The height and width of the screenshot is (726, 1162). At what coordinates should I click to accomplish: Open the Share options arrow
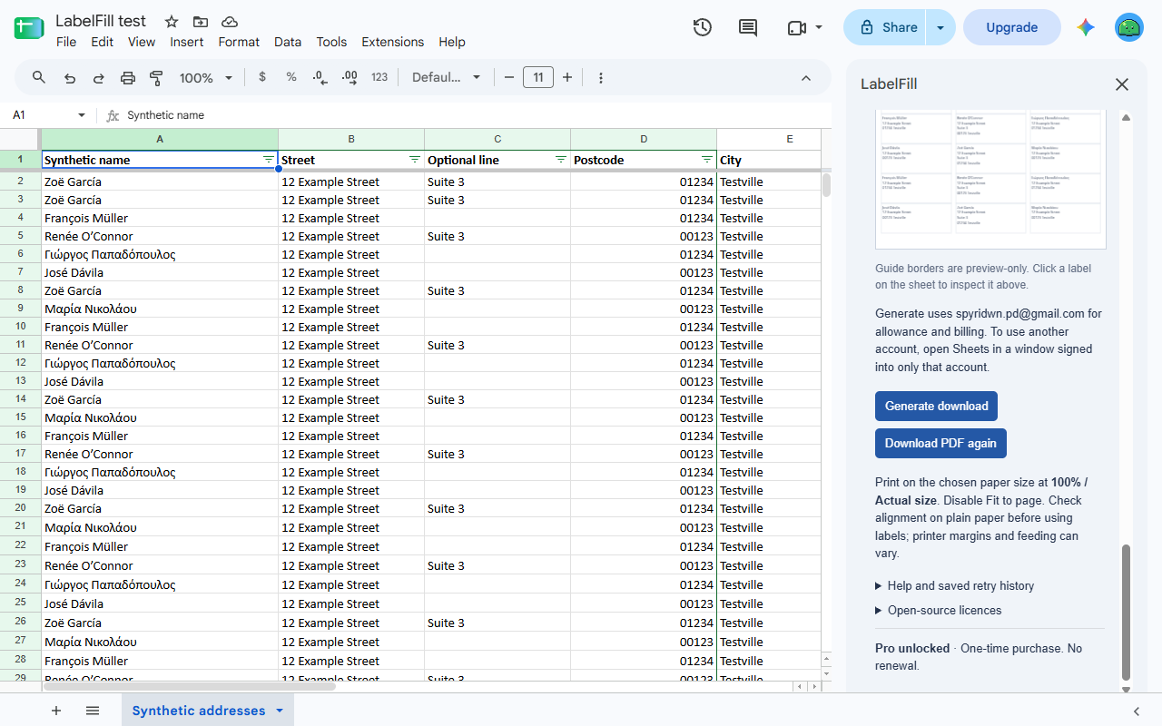point(940,27)
